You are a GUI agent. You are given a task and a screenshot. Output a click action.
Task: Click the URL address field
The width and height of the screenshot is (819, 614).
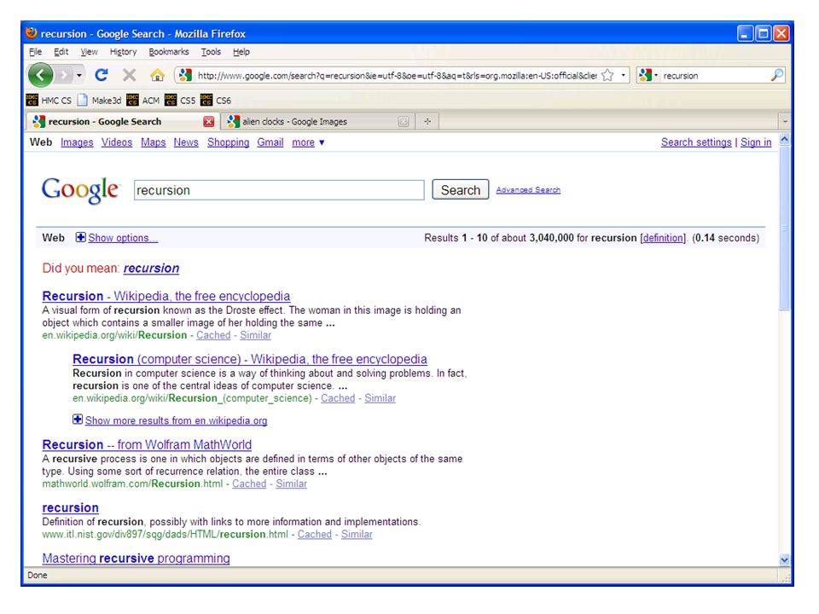pos(397,76)
